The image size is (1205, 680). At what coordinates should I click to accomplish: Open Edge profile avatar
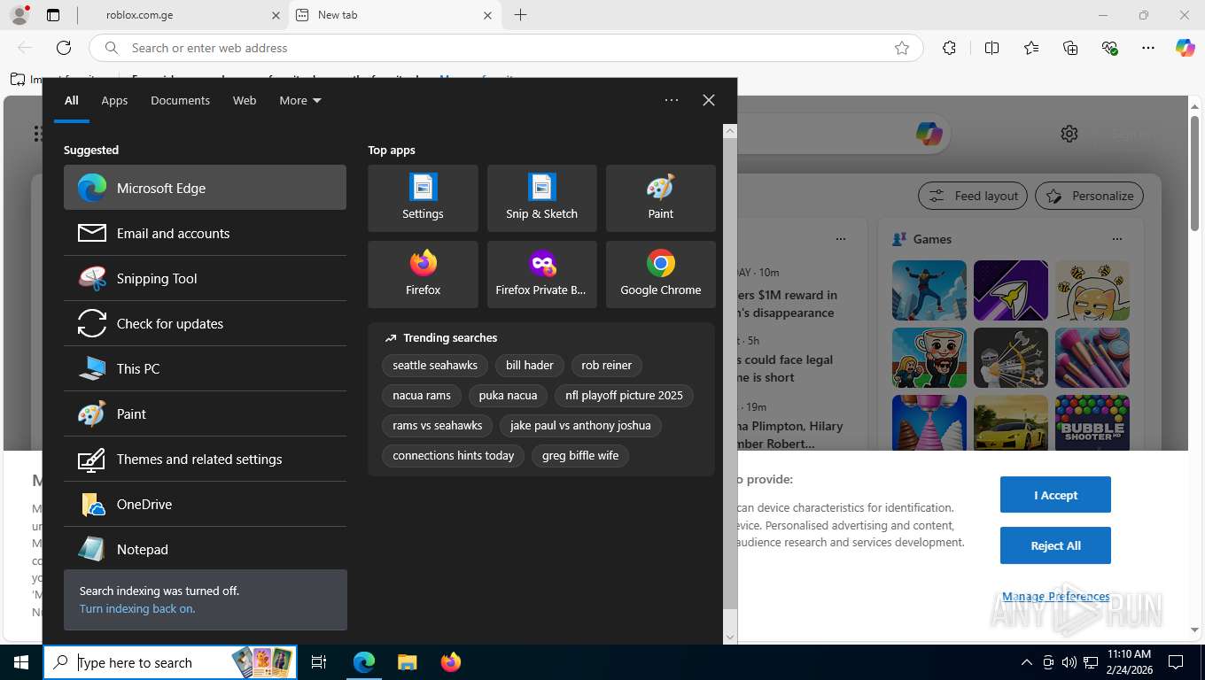[19, 15]
